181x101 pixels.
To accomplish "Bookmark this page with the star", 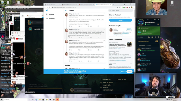I will tap(120, 7).
